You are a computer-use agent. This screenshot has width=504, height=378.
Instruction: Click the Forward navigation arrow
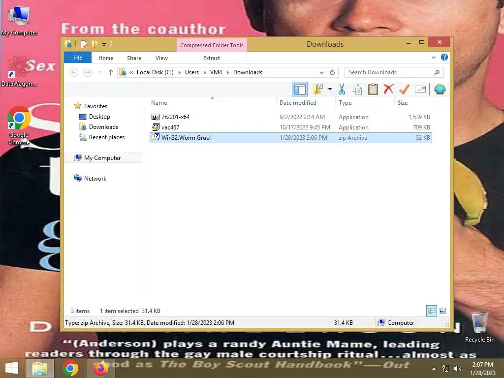[88, 72]
